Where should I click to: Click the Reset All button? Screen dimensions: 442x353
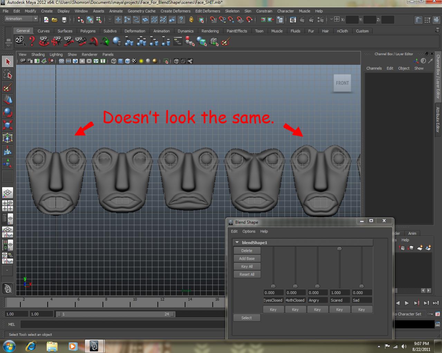click(x=247, y=274)
